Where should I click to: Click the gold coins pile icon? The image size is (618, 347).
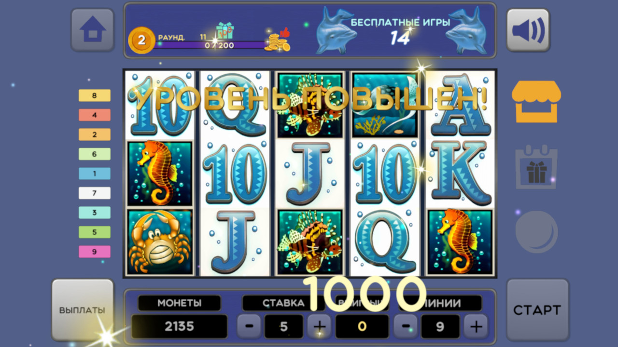(x=278, y=40)
